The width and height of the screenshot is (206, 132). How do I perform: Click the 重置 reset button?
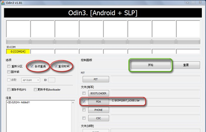click(x=186, y=65)
